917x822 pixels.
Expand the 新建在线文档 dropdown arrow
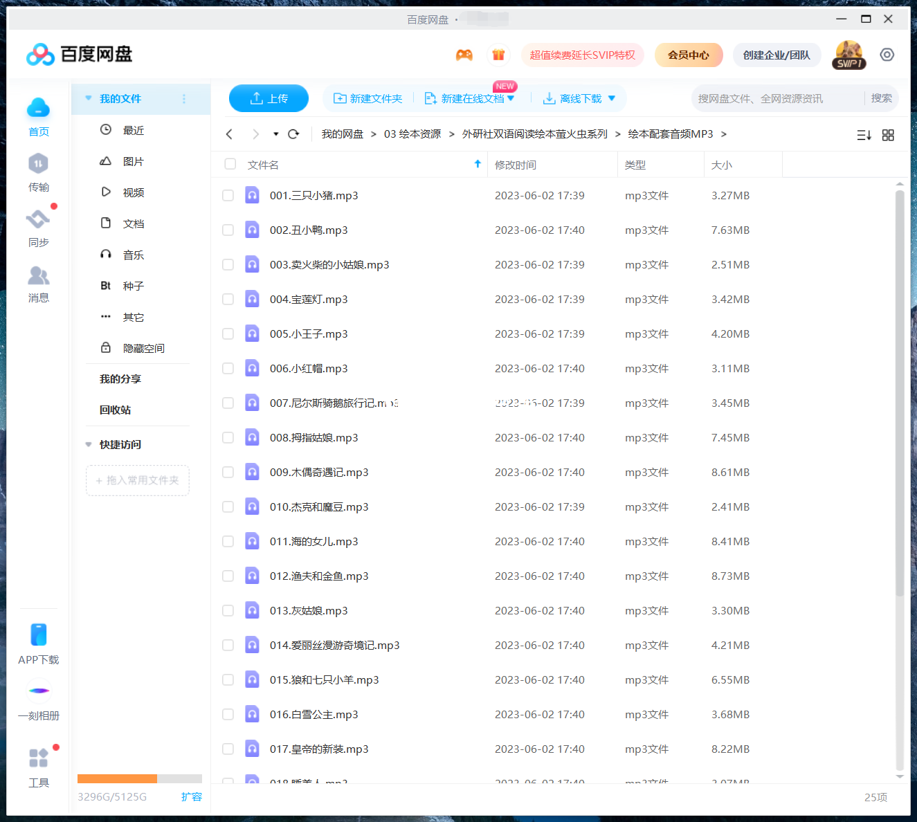click(510, 98)
